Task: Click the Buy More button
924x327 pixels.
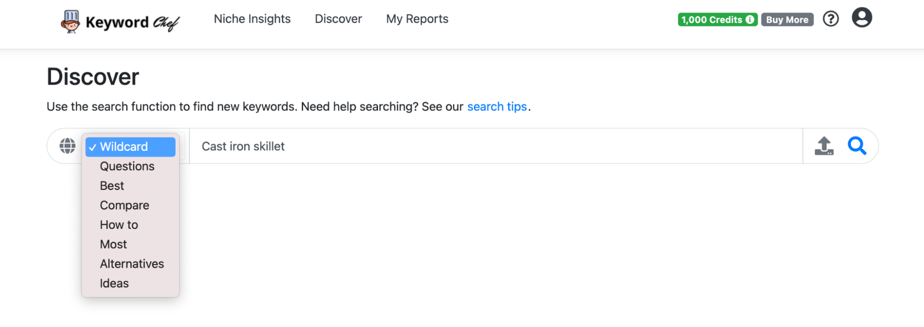Action: click(x=787, y=19)
